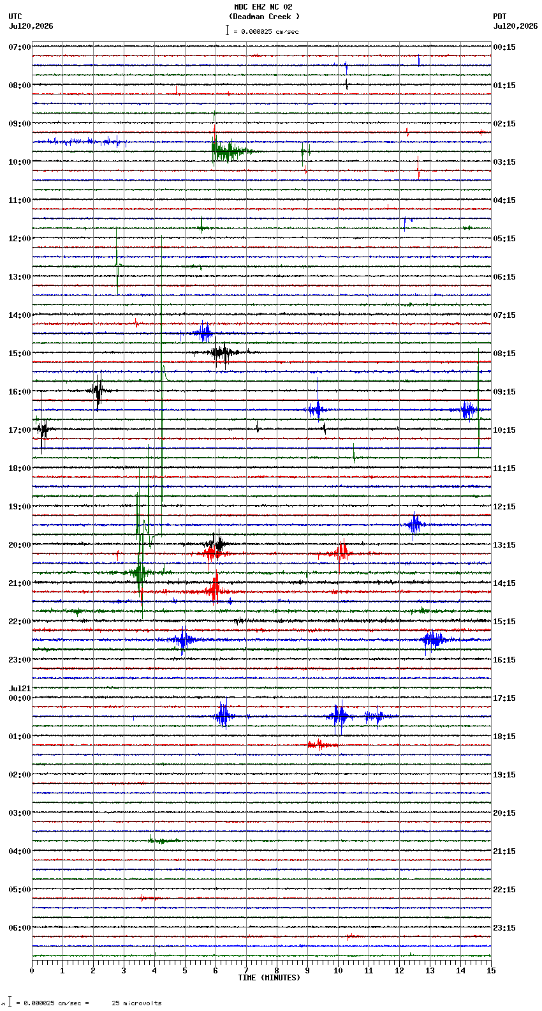Click the "17:15" PDT time label
542x1011 pixels.
(504, 698)
